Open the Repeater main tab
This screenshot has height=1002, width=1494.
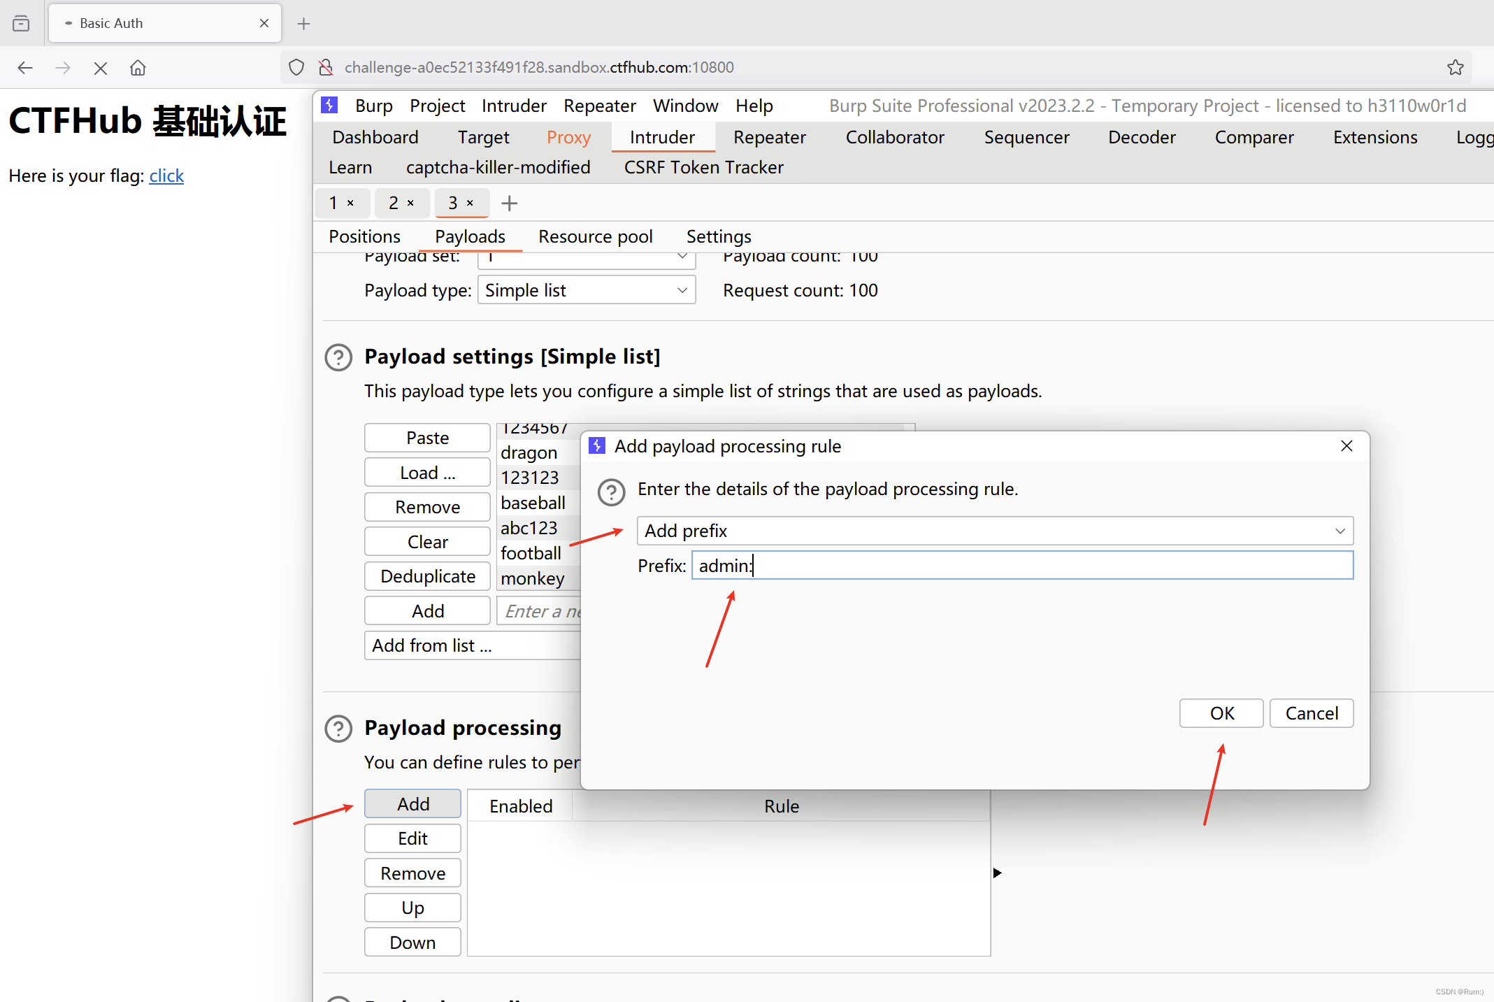(x=769, y=138)
